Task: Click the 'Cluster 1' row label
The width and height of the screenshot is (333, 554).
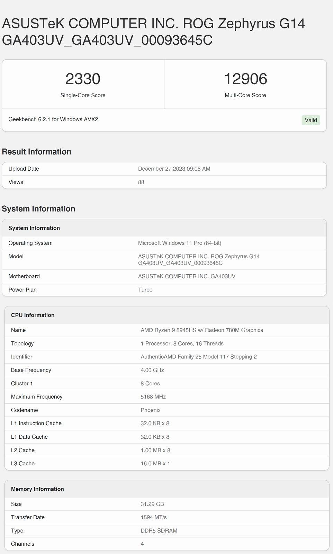Action: [22, 384]
